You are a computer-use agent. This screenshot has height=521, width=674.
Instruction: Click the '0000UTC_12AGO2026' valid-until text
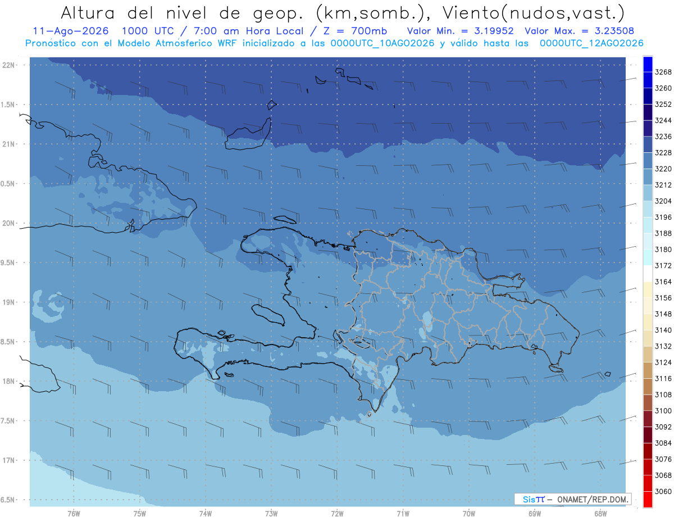click(591, 43)
